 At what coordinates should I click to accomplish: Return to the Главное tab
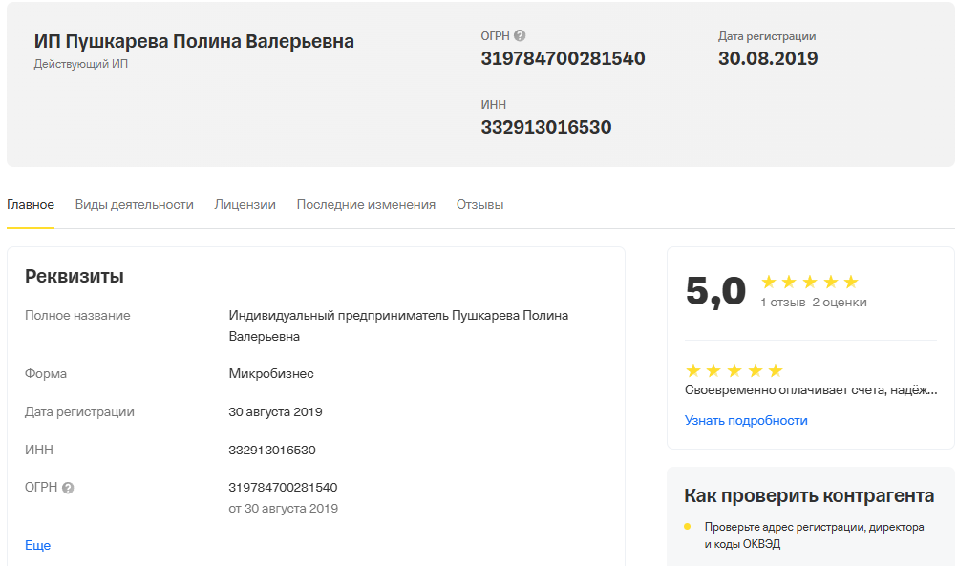30,204
